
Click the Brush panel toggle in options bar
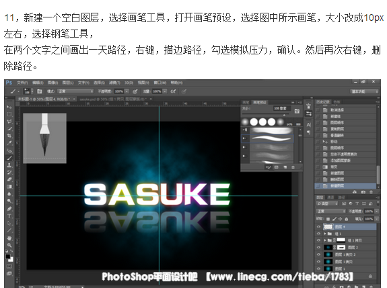(40, 91)
